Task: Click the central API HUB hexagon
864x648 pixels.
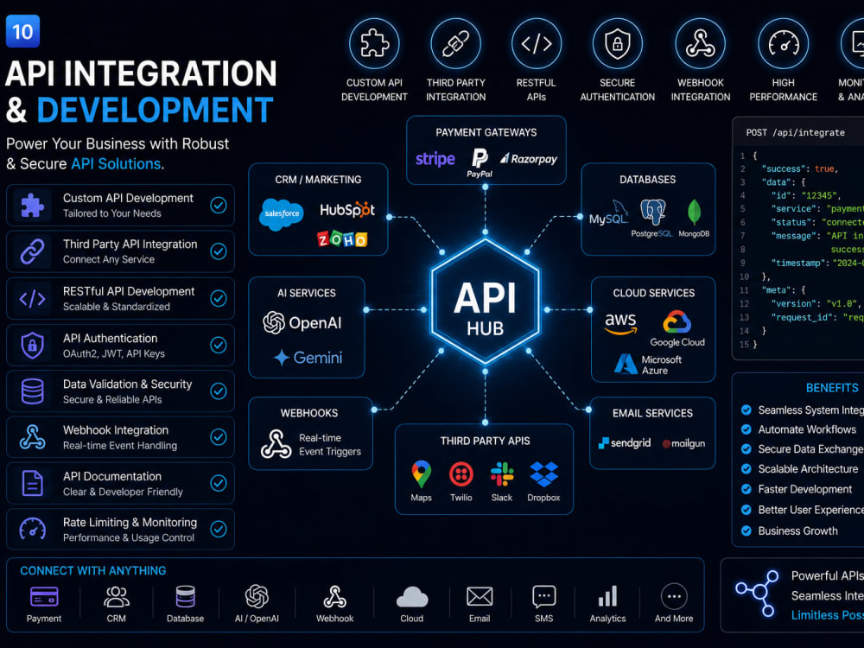Action: click(x=486, y=302)
